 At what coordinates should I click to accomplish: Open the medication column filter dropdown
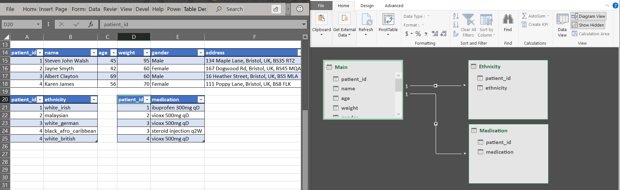(x=201, y=100)
